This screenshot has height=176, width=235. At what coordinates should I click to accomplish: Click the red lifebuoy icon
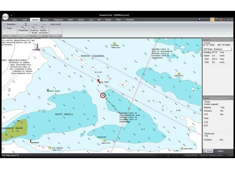point(220,20)
